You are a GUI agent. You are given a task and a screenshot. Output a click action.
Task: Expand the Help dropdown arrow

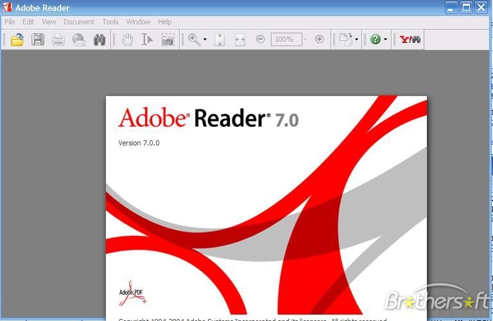coord(385,40)
